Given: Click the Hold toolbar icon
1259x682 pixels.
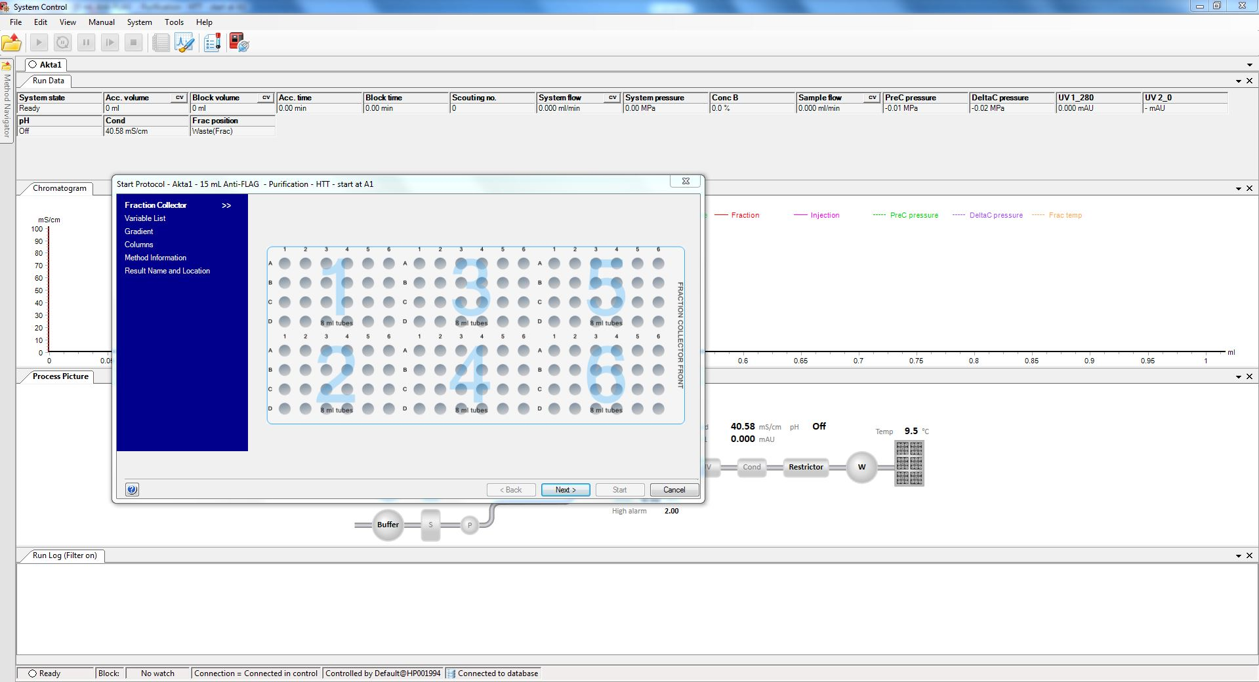Looking at the screenshot, I should coord(62,43).
